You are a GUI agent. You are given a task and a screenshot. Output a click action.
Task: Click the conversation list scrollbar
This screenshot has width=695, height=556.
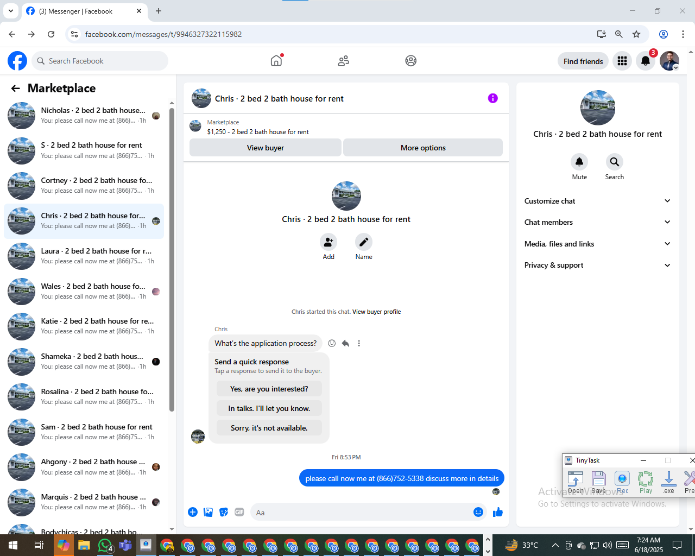[x=172, y=260]
